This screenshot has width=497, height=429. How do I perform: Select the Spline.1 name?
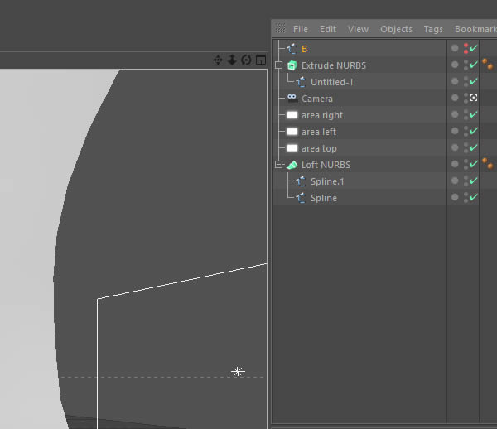(327, 181)
